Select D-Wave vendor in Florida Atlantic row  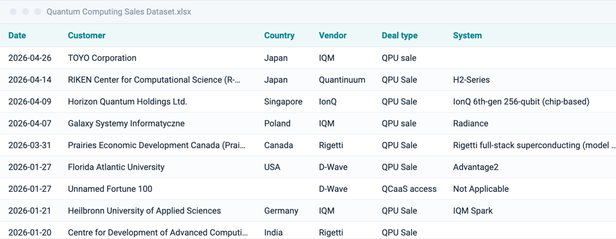333,167
